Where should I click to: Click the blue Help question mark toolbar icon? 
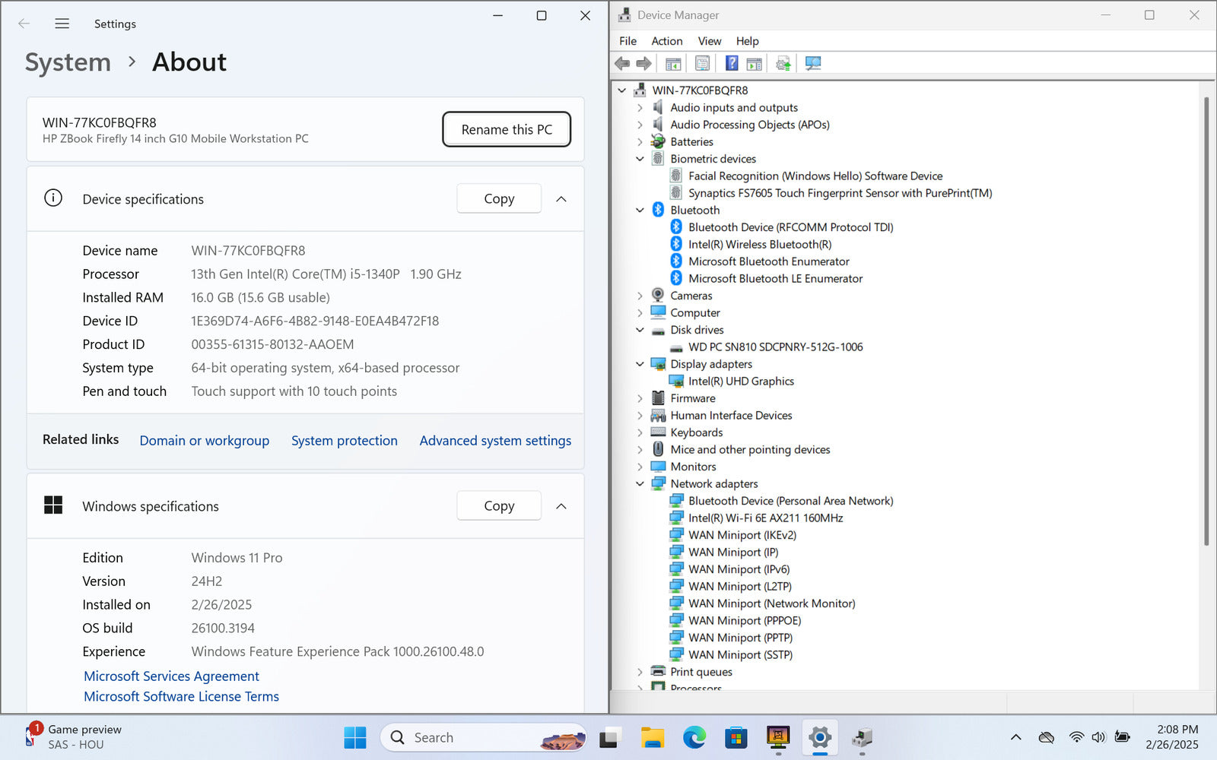pos(731,64)
